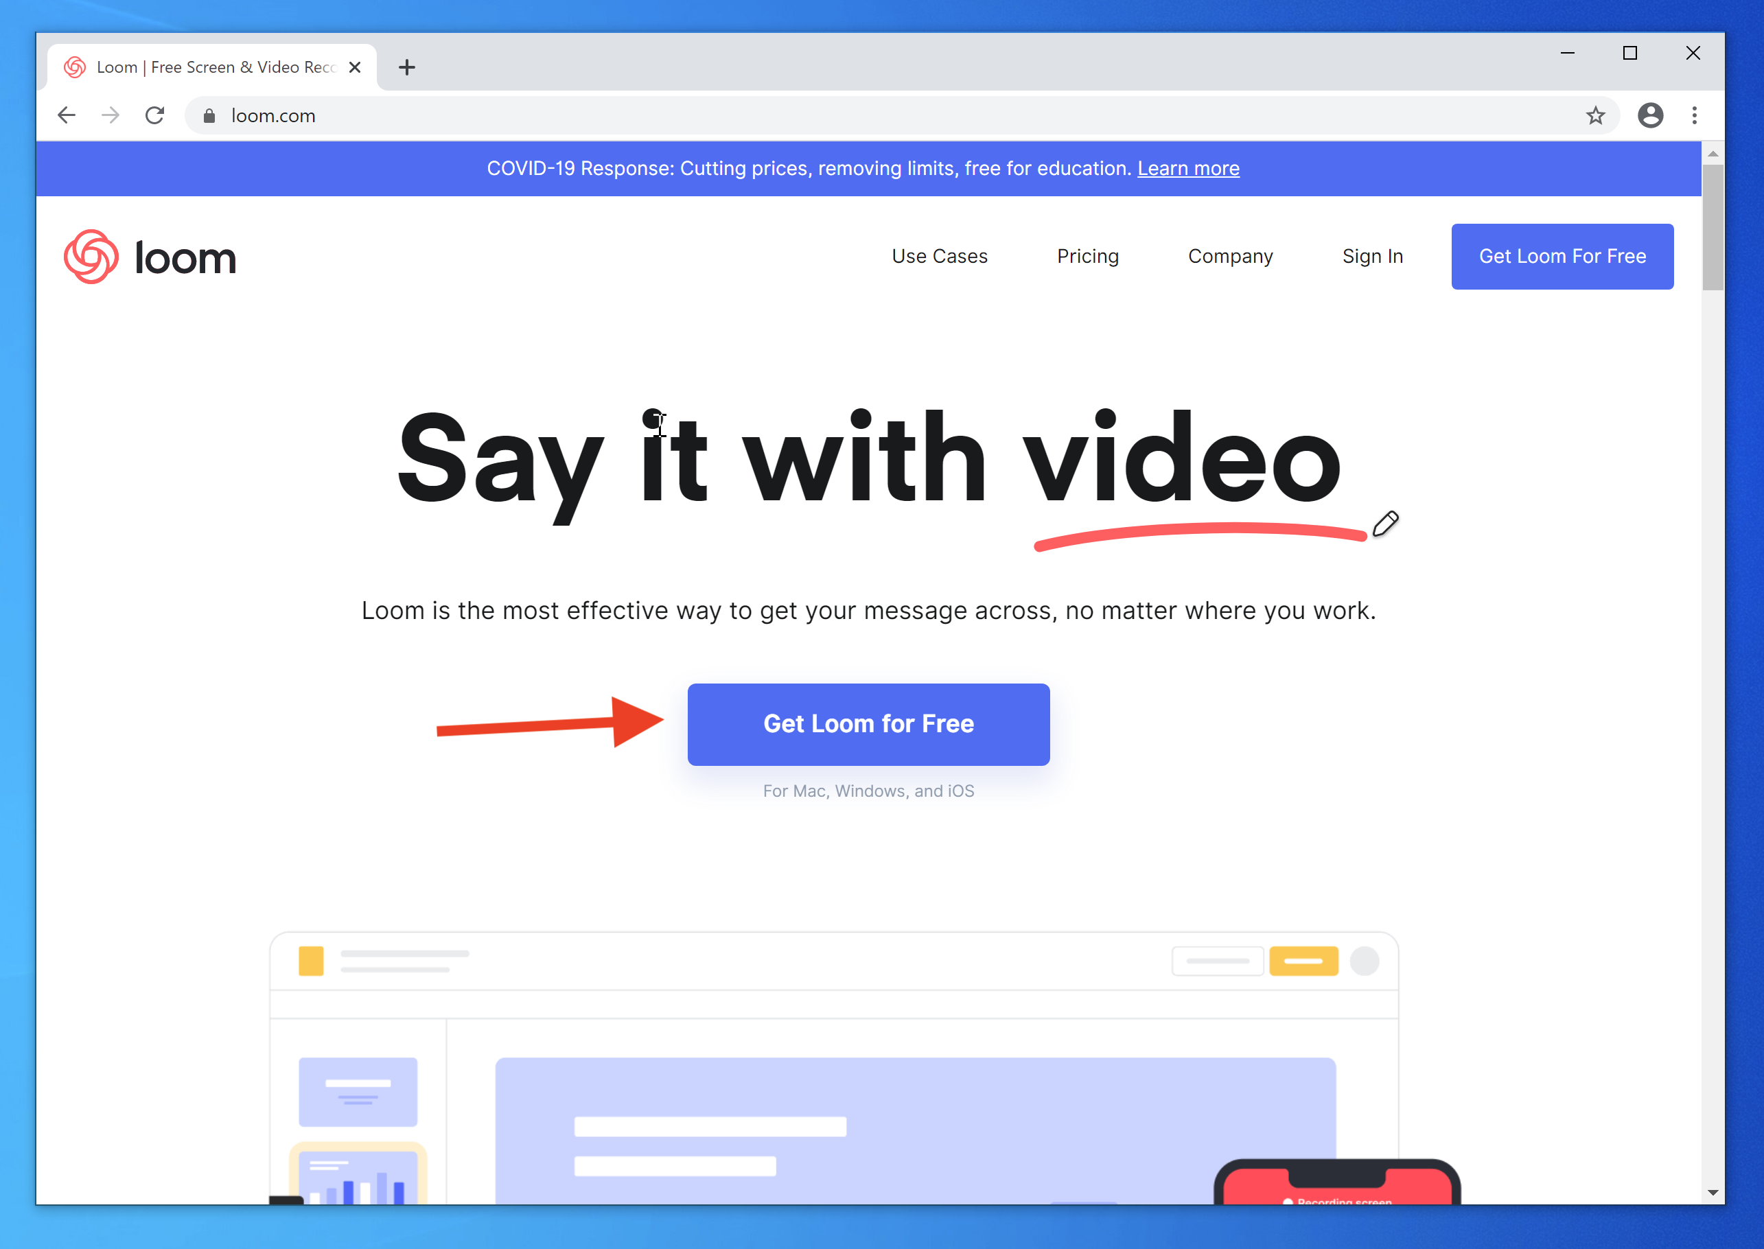Click 'For Mac, Windows, and iOS' text
Viewport: 1764px width, 1249px height.
(x=868, y=791)
